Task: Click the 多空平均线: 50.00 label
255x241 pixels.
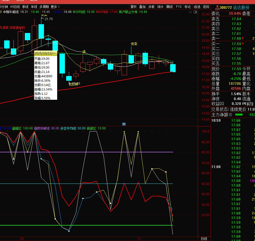Action: point(73,128)
